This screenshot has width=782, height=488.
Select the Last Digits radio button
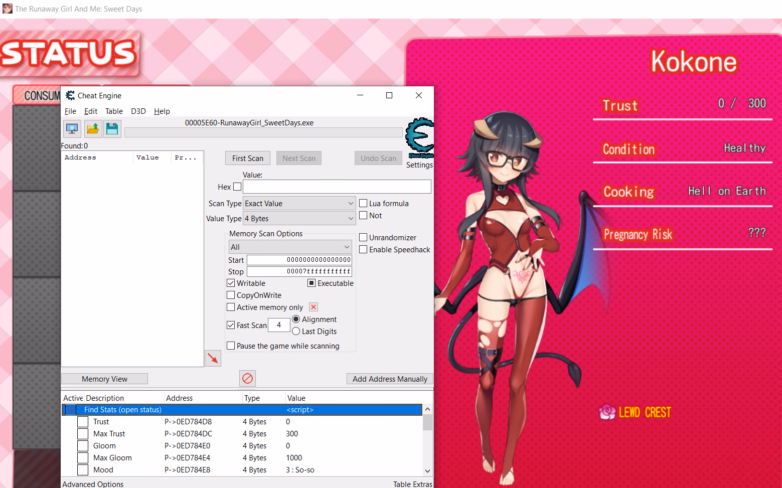(x=296, y=331)
